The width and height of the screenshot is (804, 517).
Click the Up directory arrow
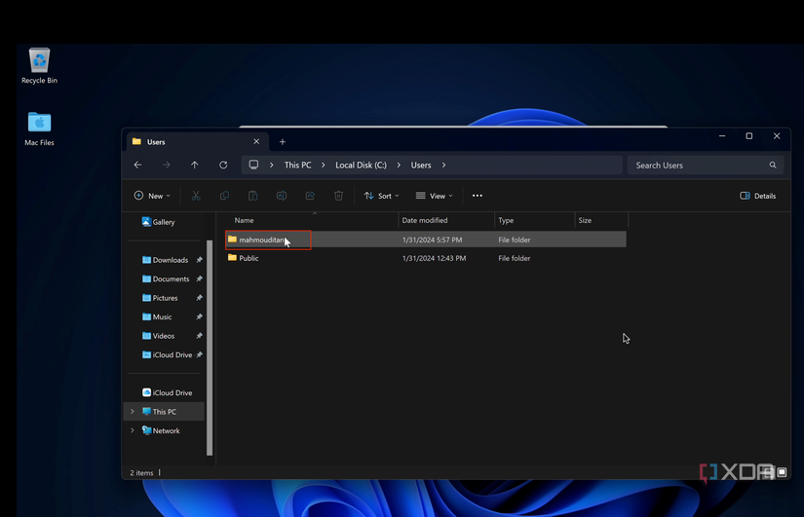pyautogui.click(x=195, y=166)
